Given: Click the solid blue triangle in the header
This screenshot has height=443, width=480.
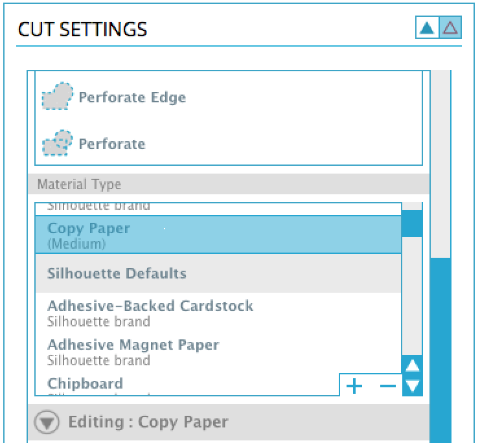Looking at the screenshot, I should (x=427, y=28).
